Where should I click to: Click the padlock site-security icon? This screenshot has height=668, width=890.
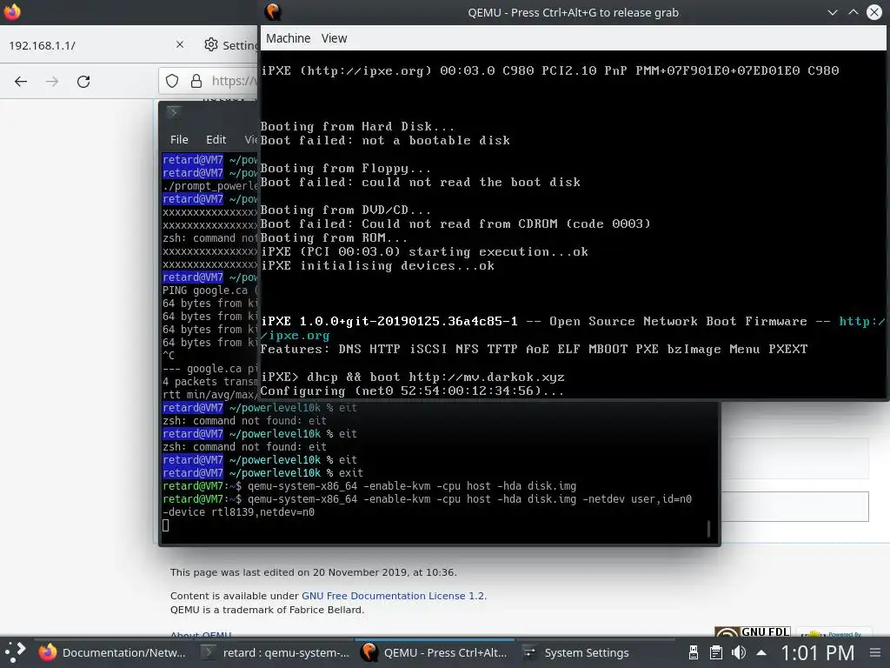pyautogui.click(x=196, y=81)
